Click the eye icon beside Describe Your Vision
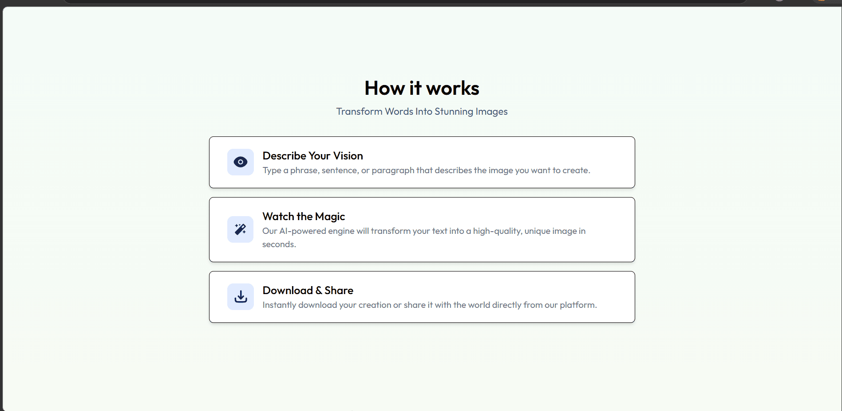The height and width of the screenshot is (411, 842). pos(241,162)
